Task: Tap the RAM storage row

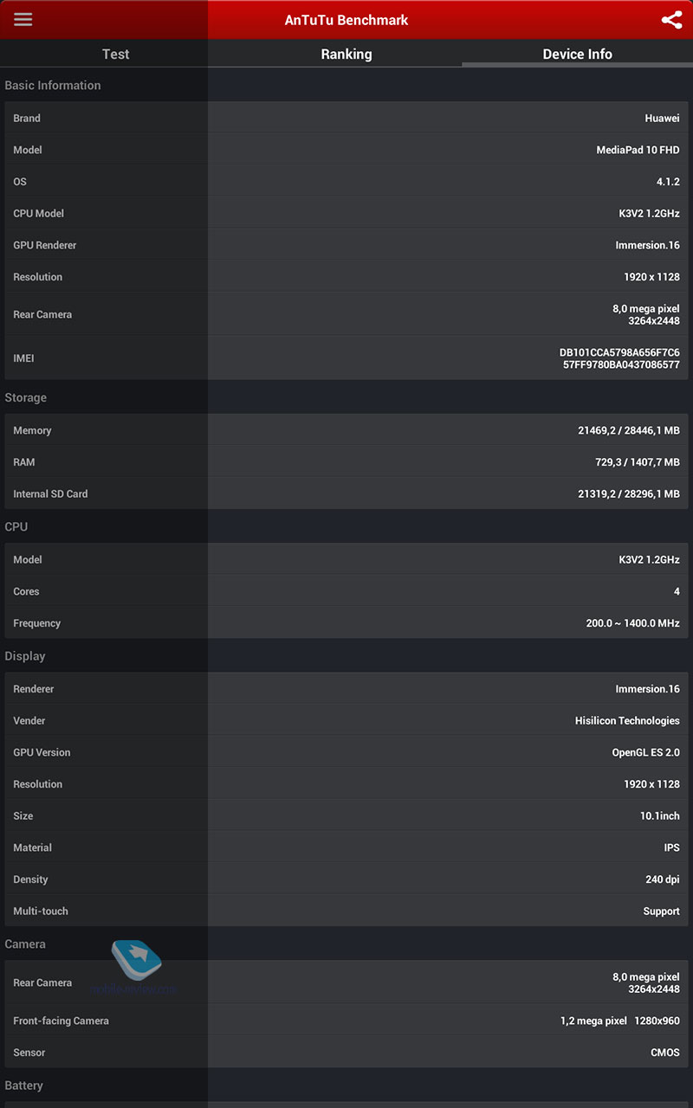Action: [x=346, y=462]
